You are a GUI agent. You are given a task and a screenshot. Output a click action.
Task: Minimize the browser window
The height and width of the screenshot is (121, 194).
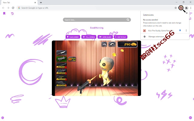pos(176,2)
